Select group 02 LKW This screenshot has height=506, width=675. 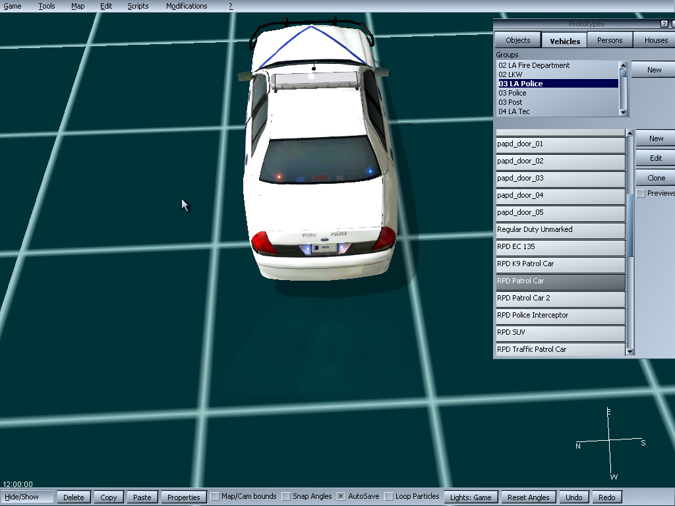pos(558,74)
